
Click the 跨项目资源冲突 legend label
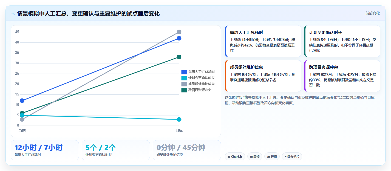pos(200,90)
